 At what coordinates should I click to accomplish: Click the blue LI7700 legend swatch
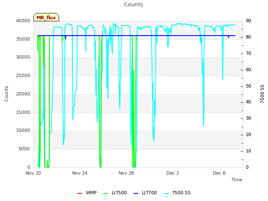click(136, 193)
